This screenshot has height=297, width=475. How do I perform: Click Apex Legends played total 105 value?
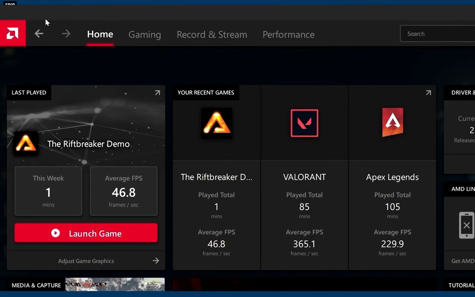(x=393, y=207)
